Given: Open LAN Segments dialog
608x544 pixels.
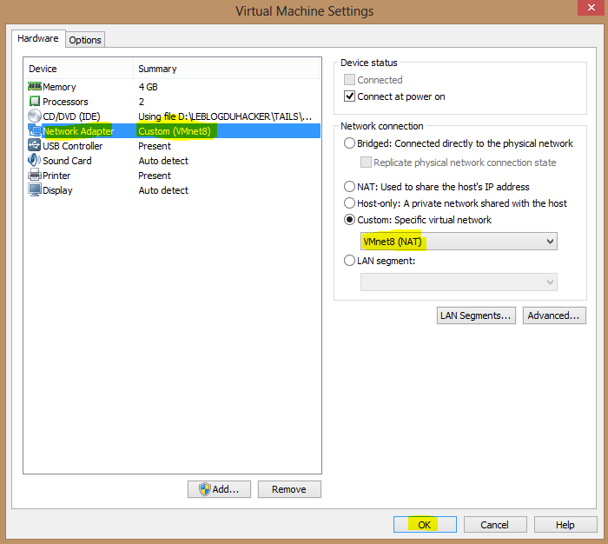Looking at the screenshot, I should pyautogui.click(x=476, y=315).
